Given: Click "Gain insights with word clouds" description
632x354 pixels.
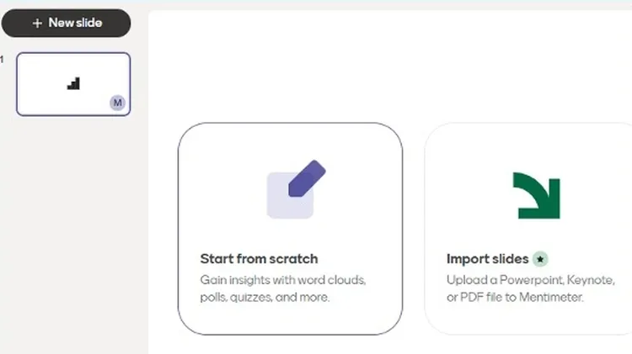Looking at the screenshot, I should point(283,279).
